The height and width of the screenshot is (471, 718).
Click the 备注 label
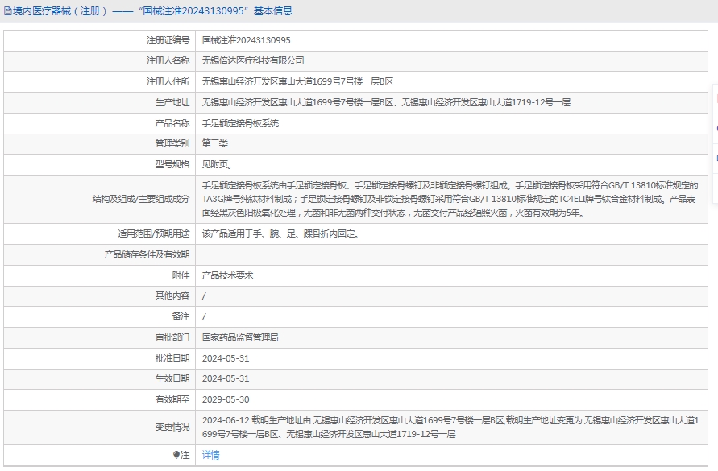pos(181,316)
